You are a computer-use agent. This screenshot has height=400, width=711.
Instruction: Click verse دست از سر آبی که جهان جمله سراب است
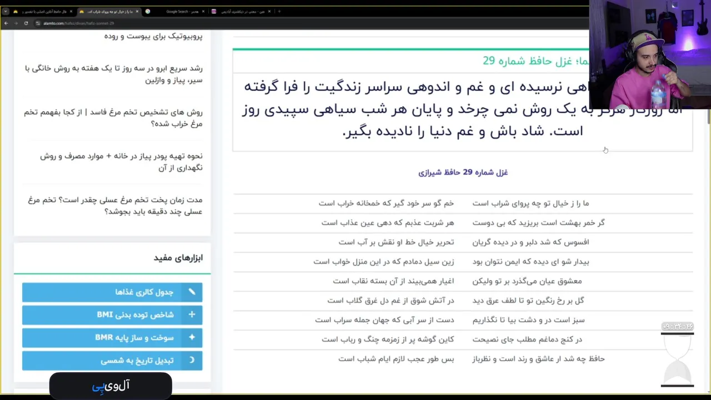click(x=384, y=320)
